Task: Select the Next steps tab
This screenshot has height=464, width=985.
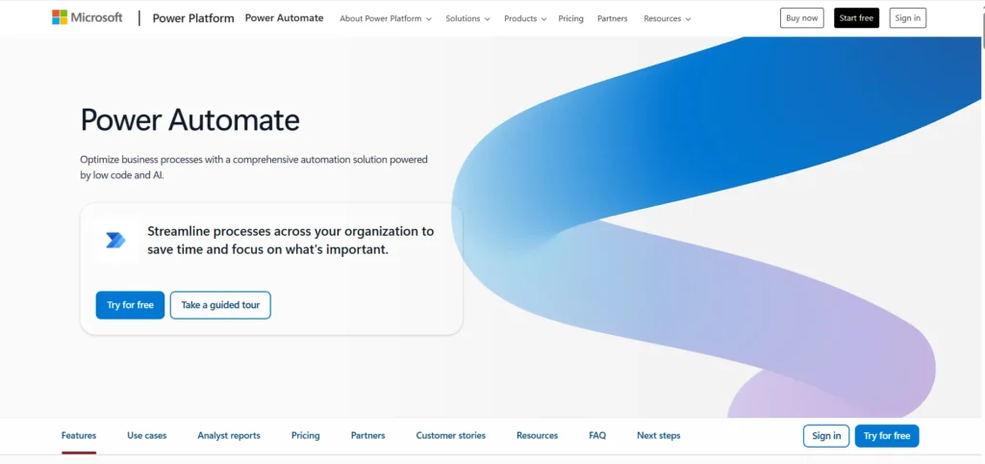Action: pos(658,435)
